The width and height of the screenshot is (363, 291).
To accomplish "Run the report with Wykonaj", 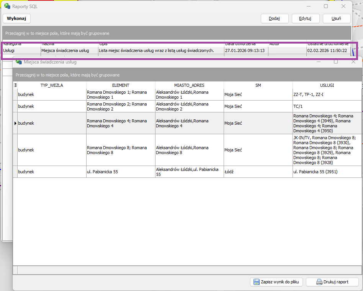I will pos(16,18).
